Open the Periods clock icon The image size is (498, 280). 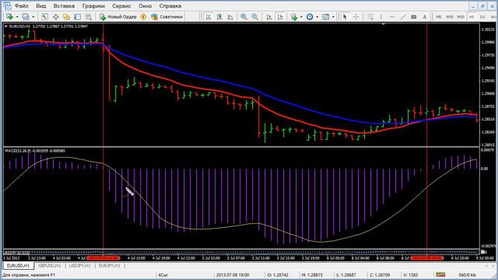310,17
